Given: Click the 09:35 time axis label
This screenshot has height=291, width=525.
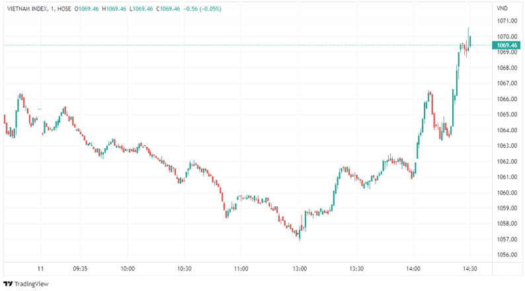Looking at the screenshot, I should pyautogui.click(x=80, y=269).
